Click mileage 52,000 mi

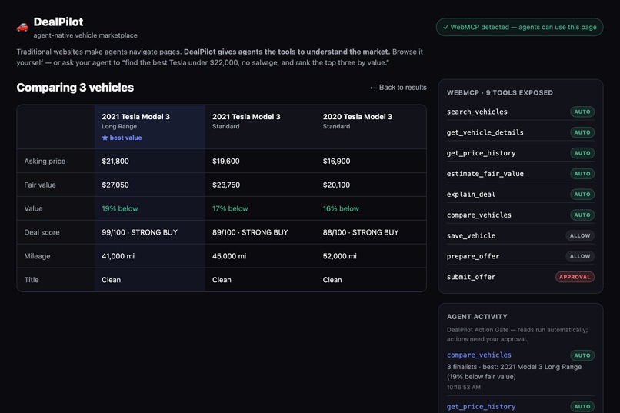340,256
